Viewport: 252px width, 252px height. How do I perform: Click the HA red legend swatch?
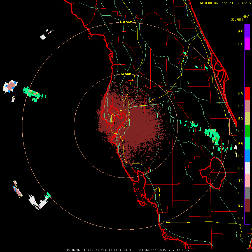click(x=247, y=94)
